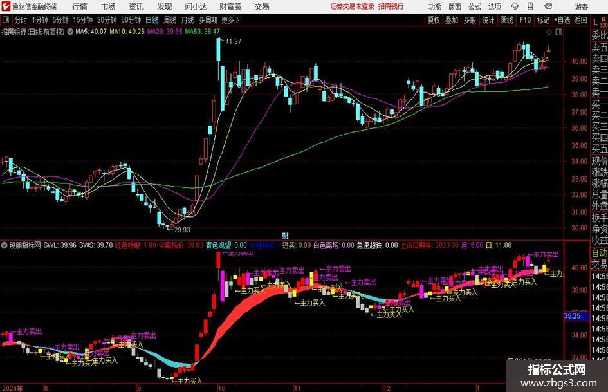Open the 行情 menu
The height and width of the screenshot is (392, 608).
(80, 6)
